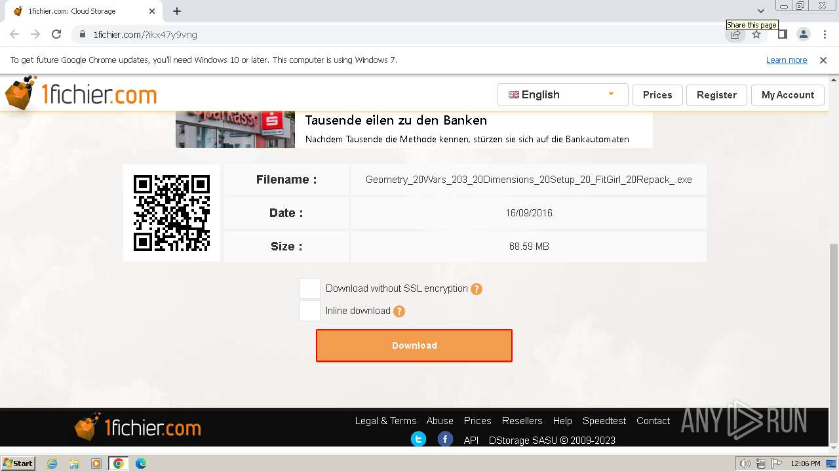Open File Explorer from the taskbar
Viewport: 839px width, 472px height.
click(74, 463)
